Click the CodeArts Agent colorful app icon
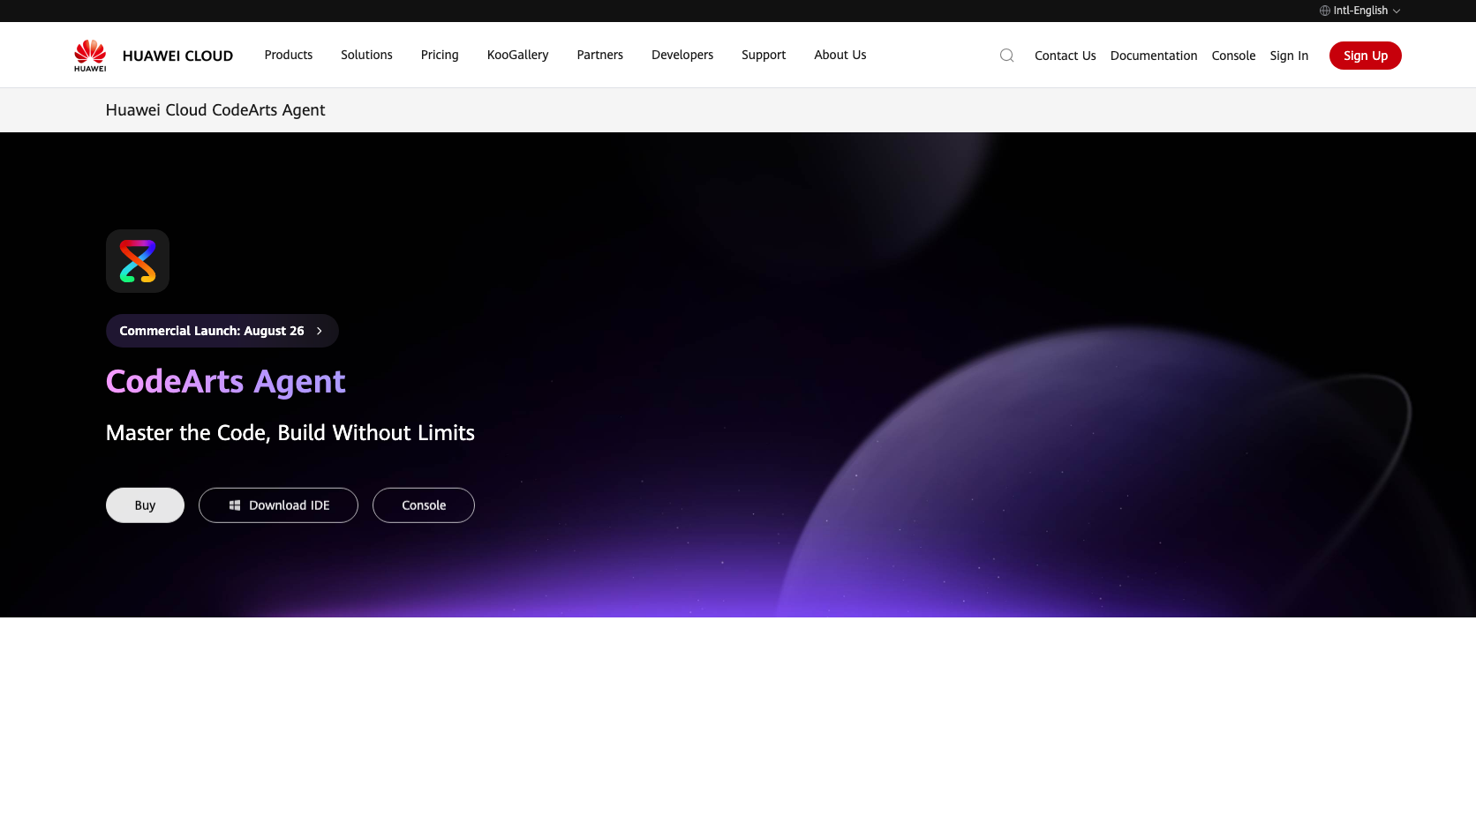This screenshot has height=830, width=1476. 138,261
